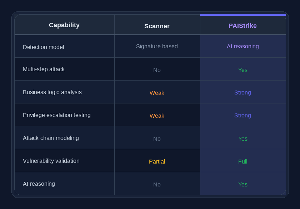This screenshot has height=209, width=300.
Task: Click Strong in Privilege escalation testing row
Action: click(242, 115)
